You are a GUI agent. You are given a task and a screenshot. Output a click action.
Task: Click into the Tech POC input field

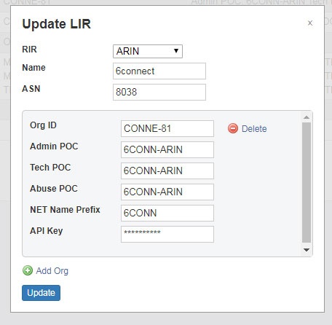(x=167, y=171)
